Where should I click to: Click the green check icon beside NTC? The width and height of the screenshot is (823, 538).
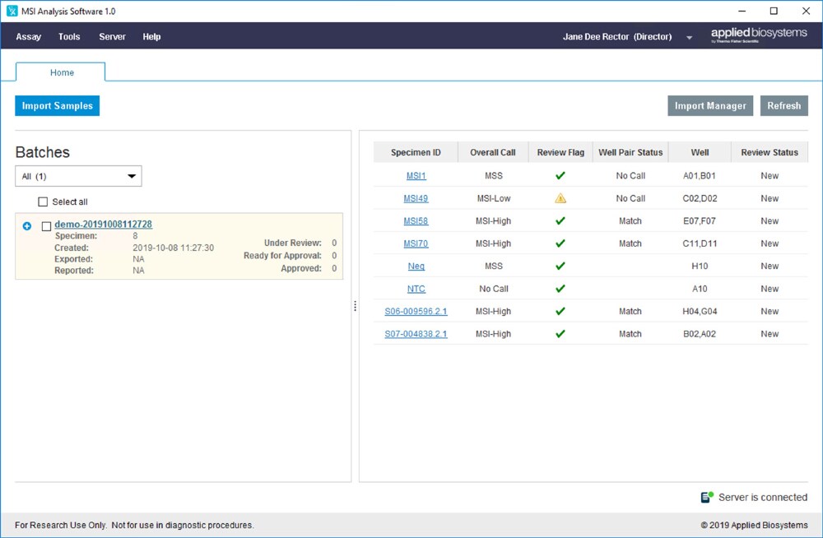click(x=560, y=288)
